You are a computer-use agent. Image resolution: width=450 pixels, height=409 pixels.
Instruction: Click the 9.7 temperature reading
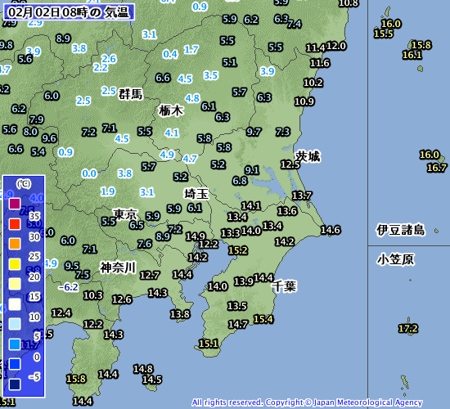pyautogui.click(x=254, y=132)
